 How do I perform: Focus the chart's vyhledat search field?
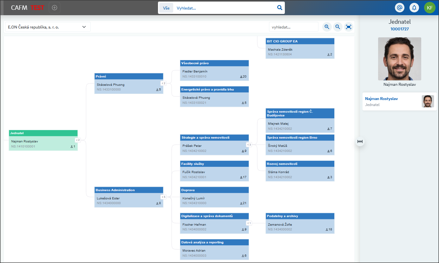tap(293, 27)
